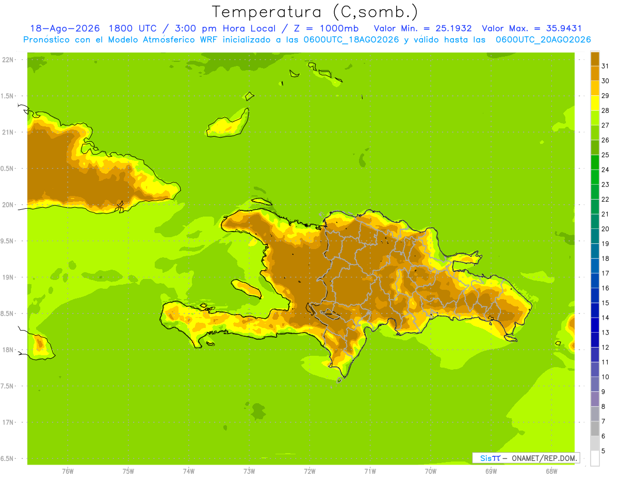Click the "68W" longitude axis label

[551, 471]
